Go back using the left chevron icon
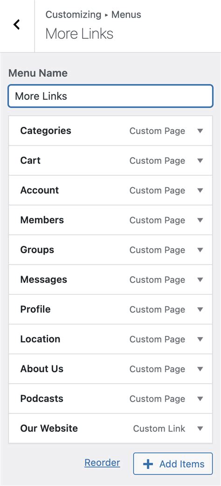 tap(17, 24)
